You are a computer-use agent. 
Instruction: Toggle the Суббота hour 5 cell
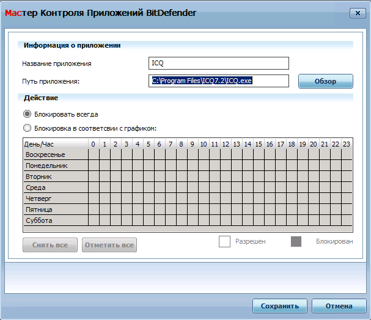click(x=149, y=220)
